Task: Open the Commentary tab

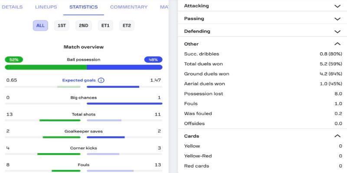Action: (128, 7)
